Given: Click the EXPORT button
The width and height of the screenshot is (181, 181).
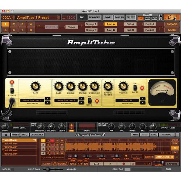Looking at the screenshot, I should pos(172,164).
